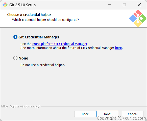
Task: Click the 'Git 2.51.0 Setup' title bar text
Action: [x=22, y=5]
